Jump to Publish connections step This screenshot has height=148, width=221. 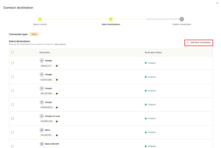[x=181, y=19]
